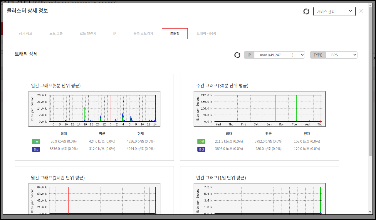
Task: Switch to the IP tab
Action: click(x=115, y=34)
